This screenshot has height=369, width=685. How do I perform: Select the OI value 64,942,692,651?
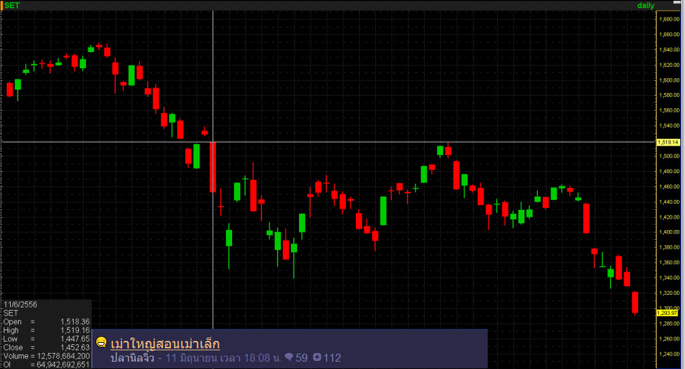[x=64, y=364]
